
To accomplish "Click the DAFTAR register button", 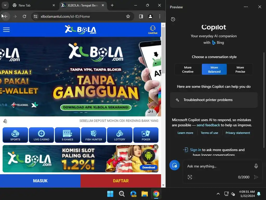I will (121, 181).
